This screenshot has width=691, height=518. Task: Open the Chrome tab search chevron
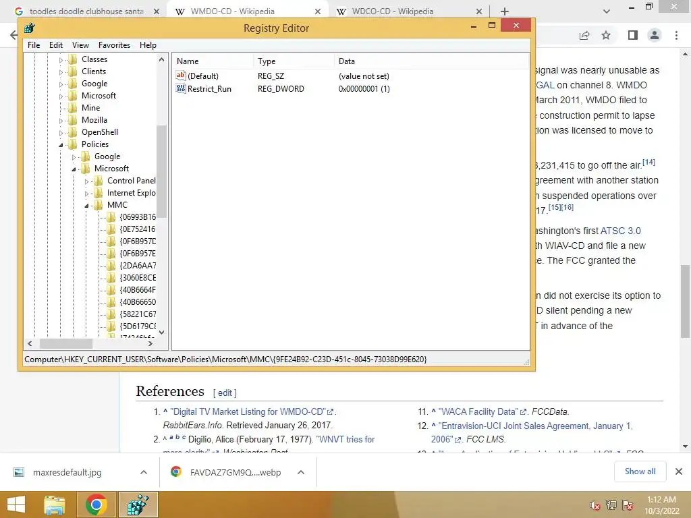pyautogui.click(x=607, y=11)
